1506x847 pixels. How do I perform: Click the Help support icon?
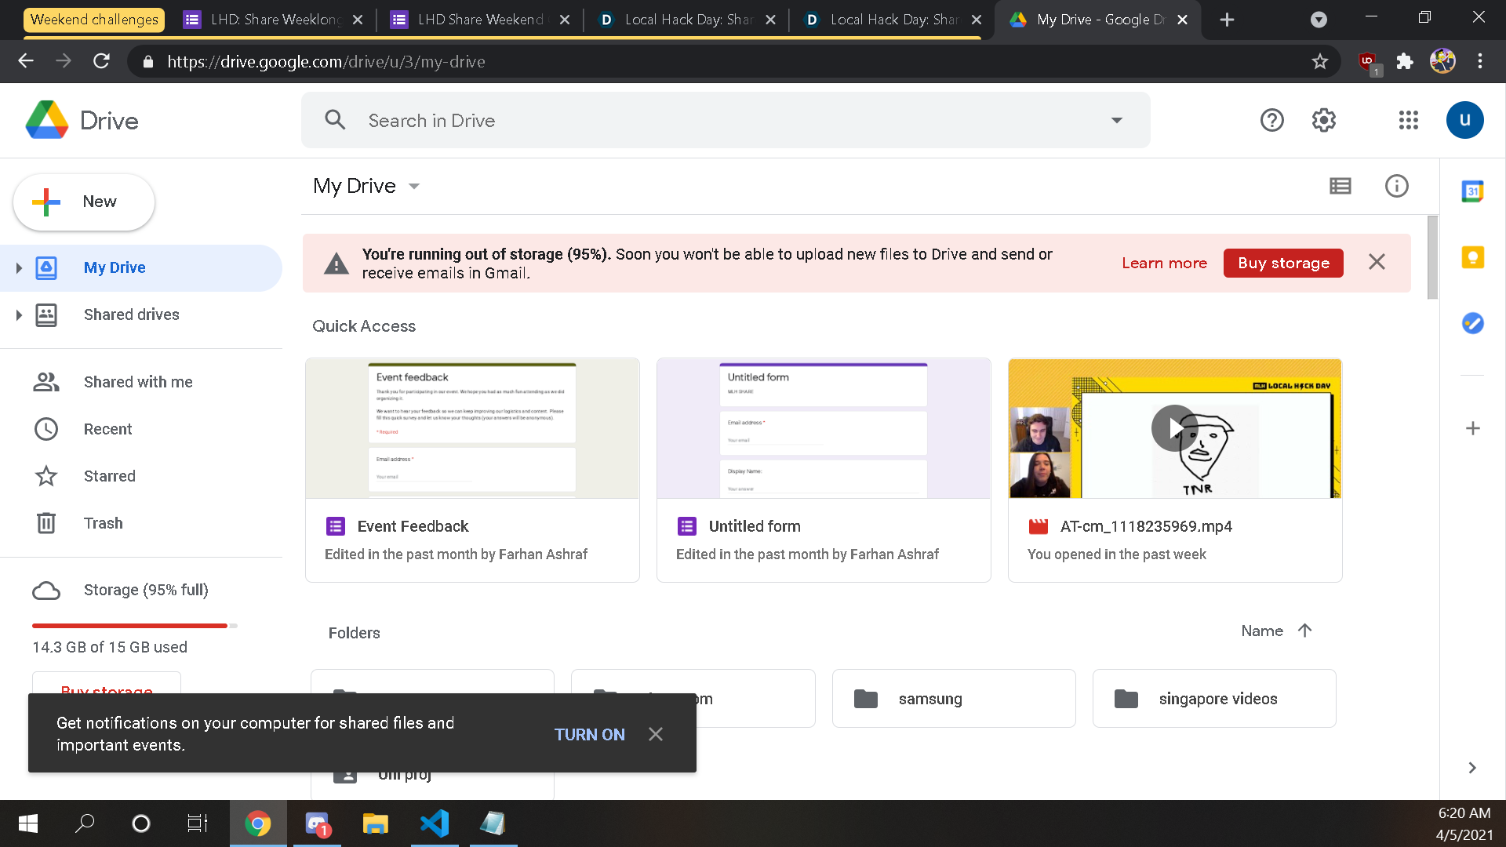(x=1271, y=120)
